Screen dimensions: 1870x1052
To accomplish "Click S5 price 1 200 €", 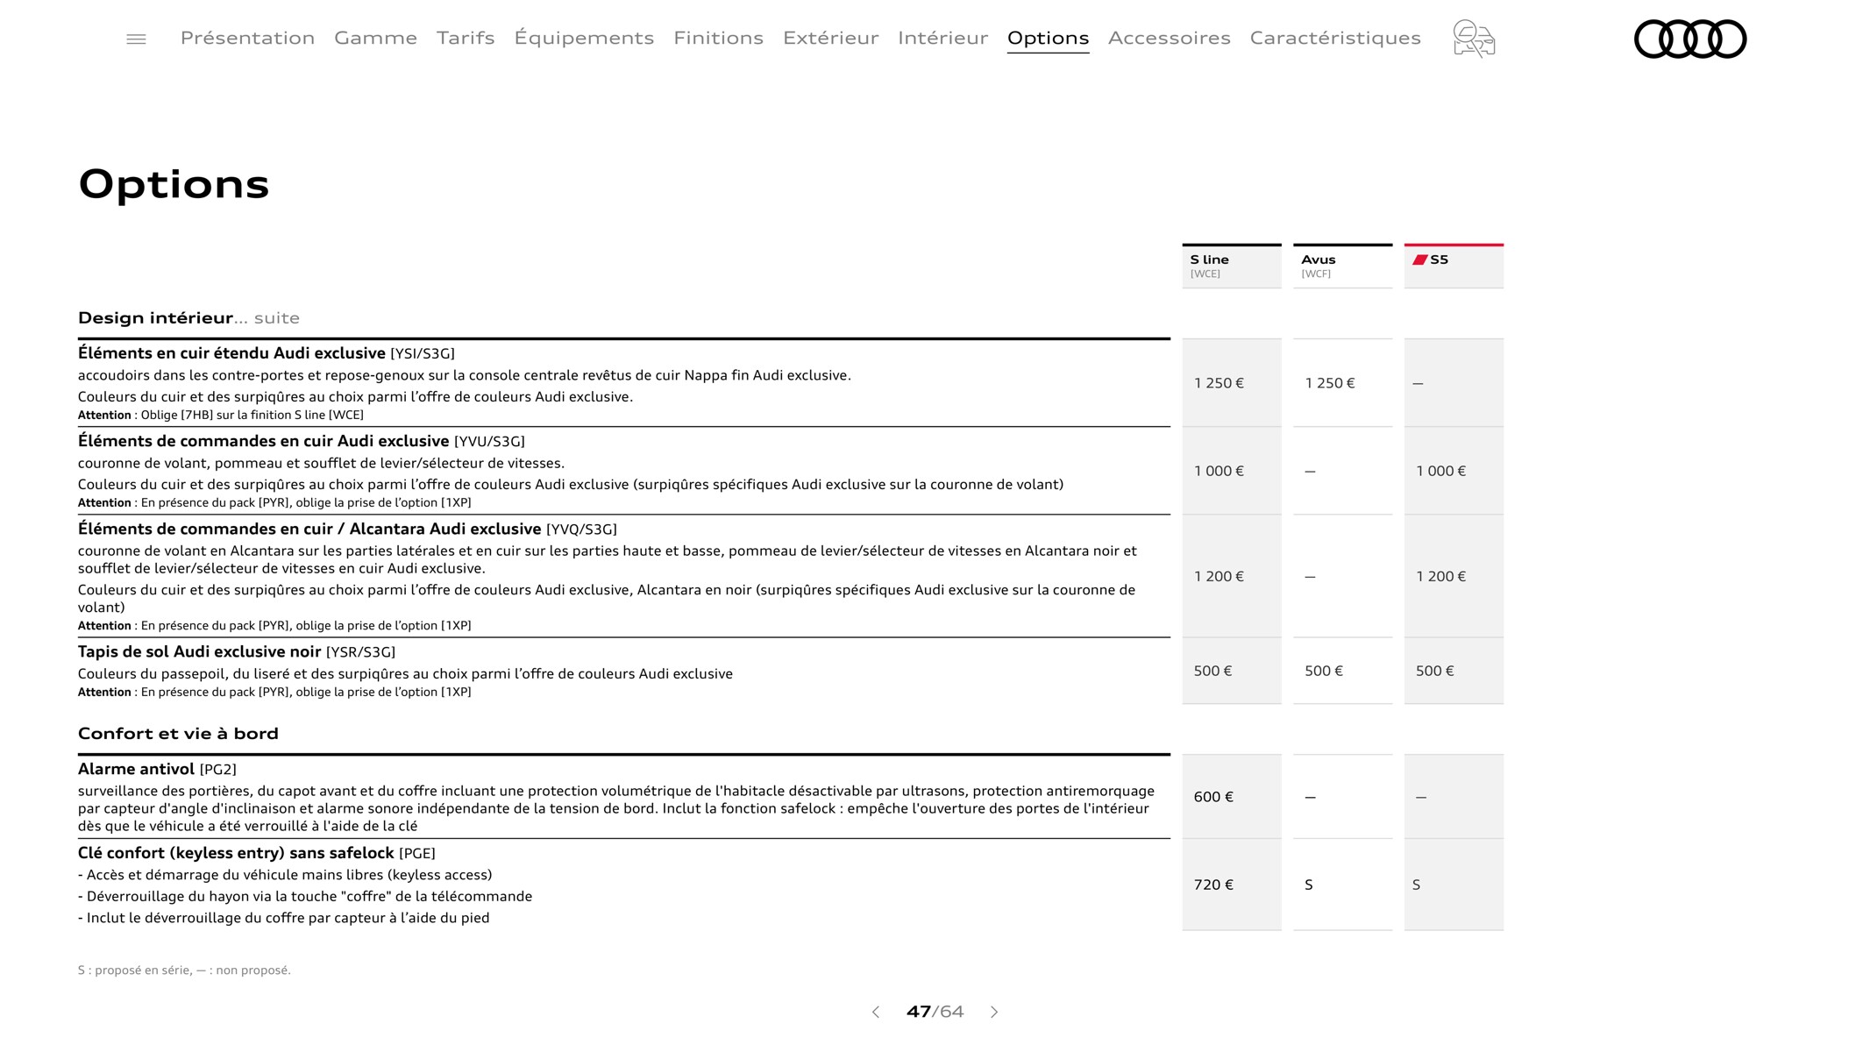I will pos(1440,576).
